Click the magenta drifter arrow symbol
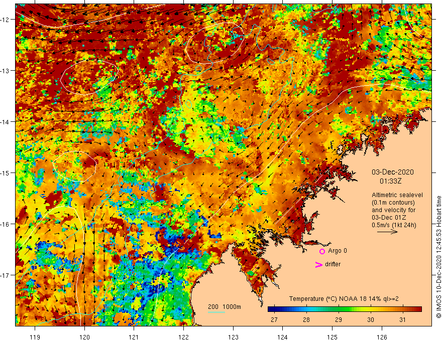The image size is (442, 341). (x=318, y=264)
